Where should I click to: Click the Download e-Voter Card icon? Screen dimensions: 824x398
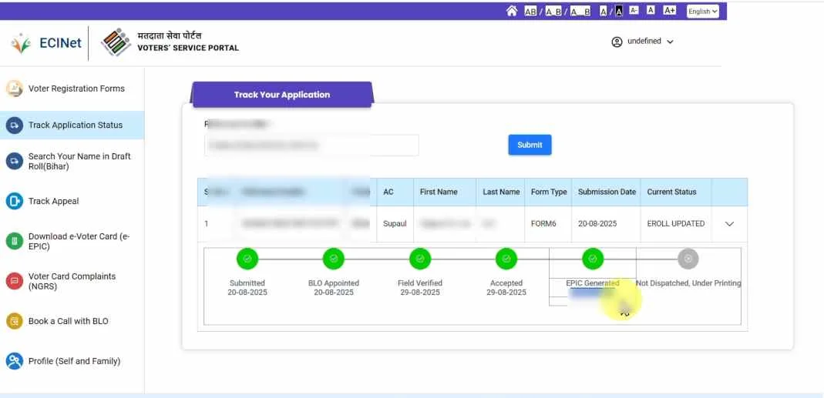[15, 241]
